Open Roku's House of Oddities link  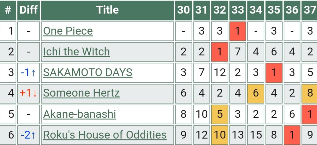click(105, 135)
